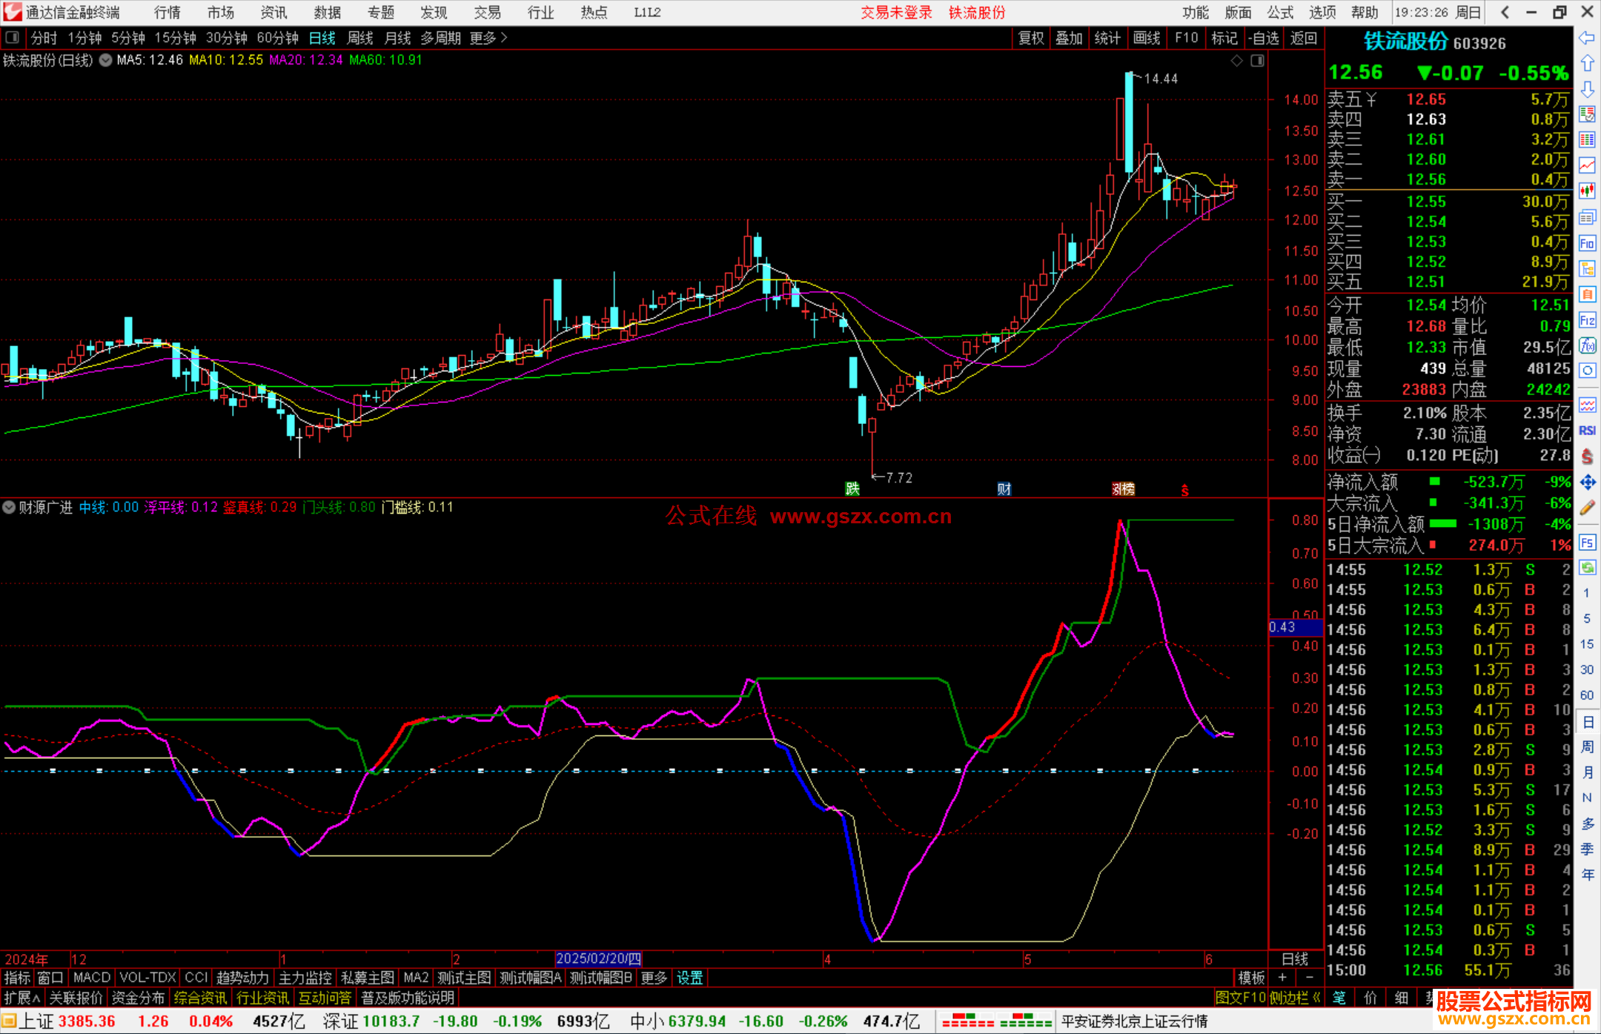Click the 2025/02/20 date marker on timeline
Screen dimensions: 1601x1034
coord(598,958)
